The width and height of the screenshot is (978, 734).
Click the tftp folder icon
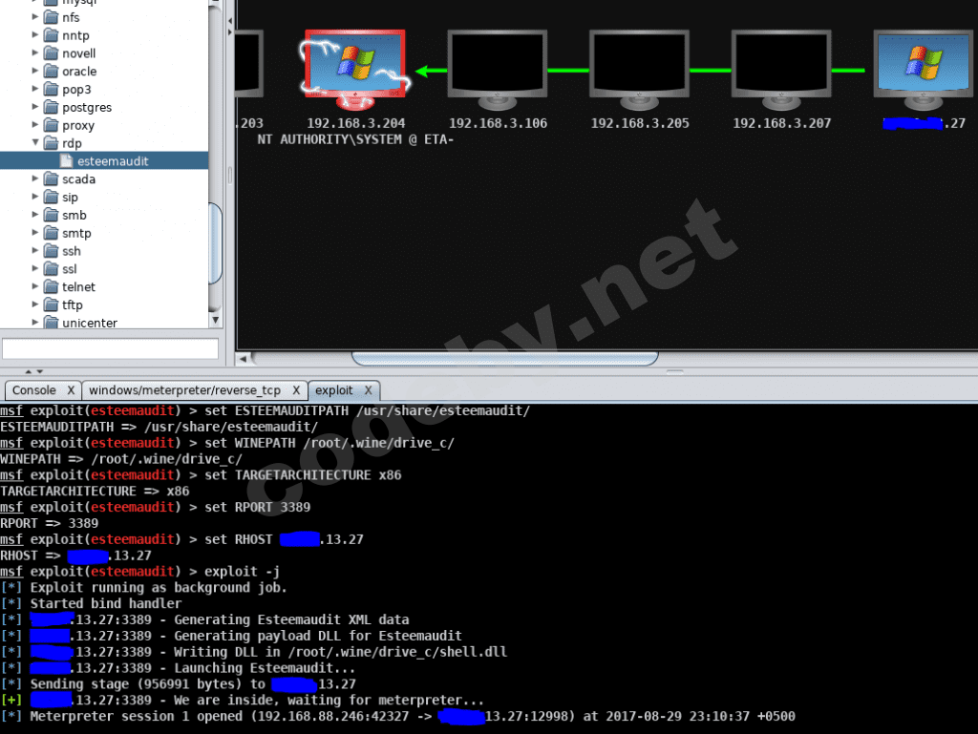[52, 304]
